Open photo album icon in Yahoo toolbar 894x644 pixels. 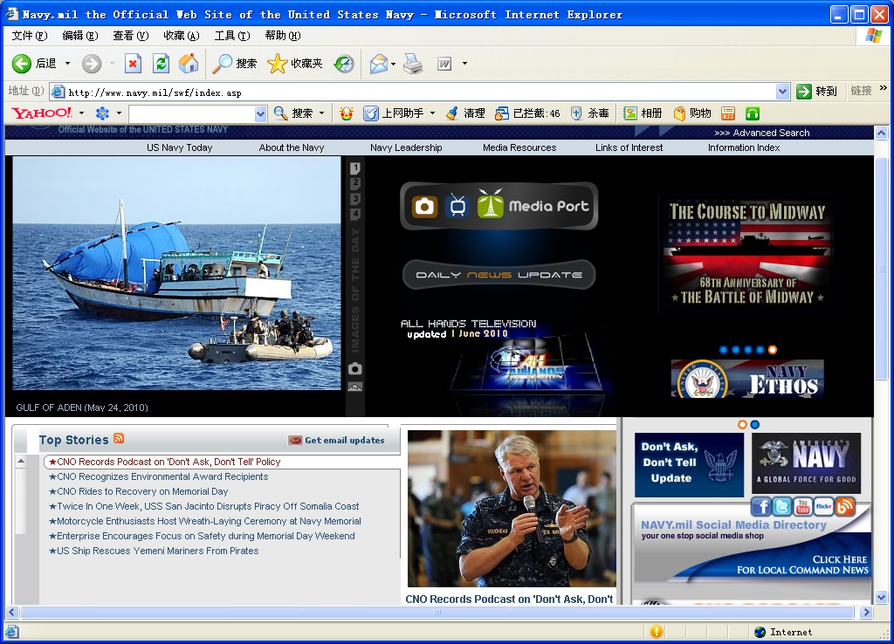tap(630, 113)
